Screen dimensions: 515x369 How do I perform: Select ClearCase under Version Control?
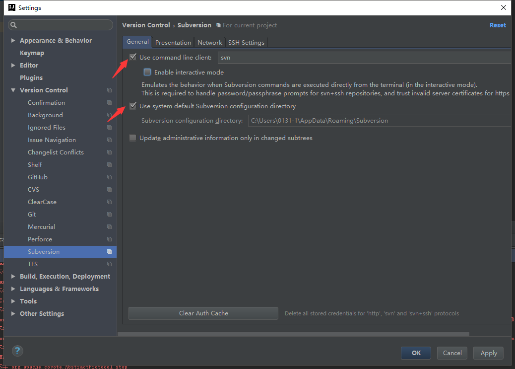point(42,202)
